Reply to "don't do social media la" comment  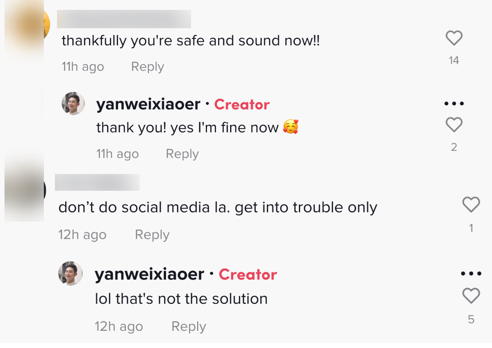(x=152, y=235)
